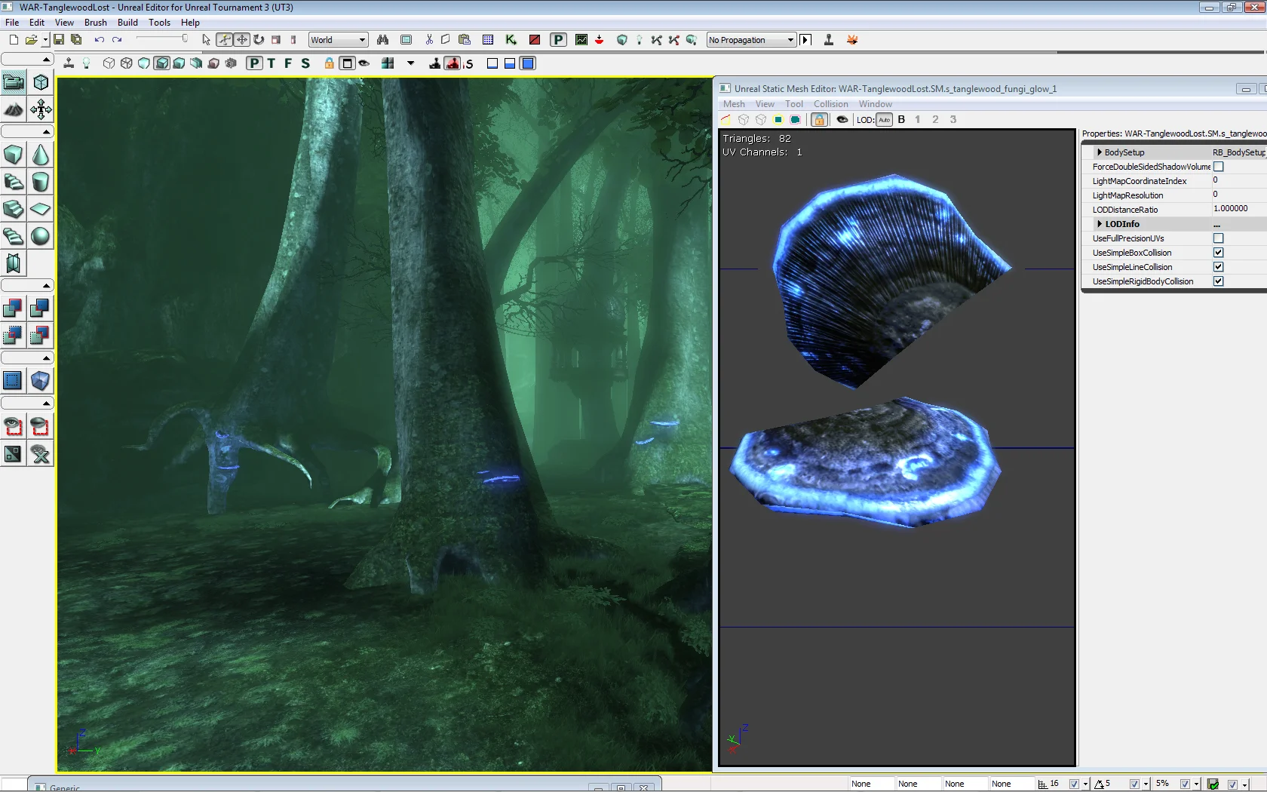Screen dimensions: 1267x792
Task: Toggle realtime viewport joystick button
Action: pos(69,63)
